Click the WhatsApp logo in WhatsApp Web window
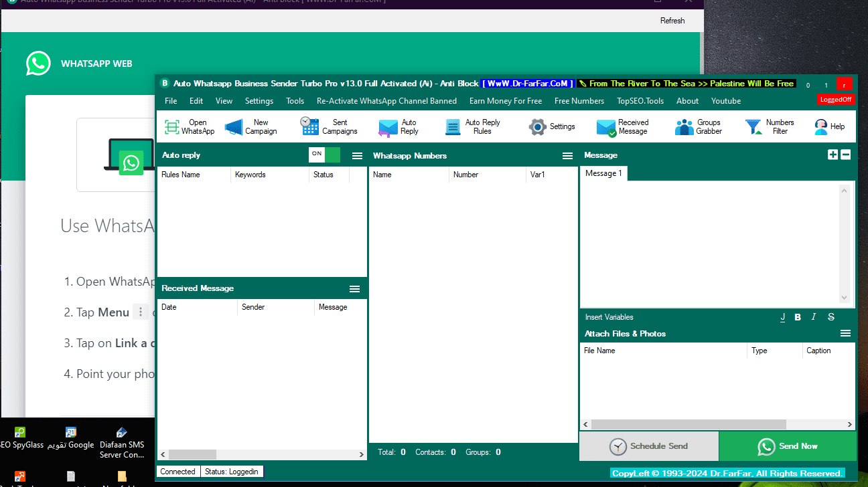 [38, 64]
